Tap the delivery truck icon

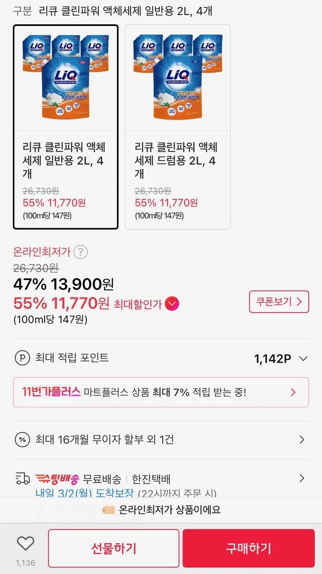(x=22, y=478)
